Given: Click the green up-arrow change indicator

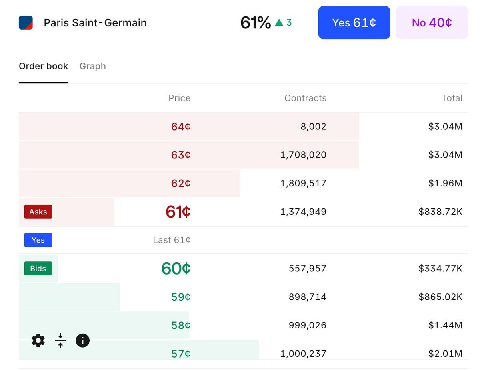Looking at the screenshot, I should [x=279, y=23].
